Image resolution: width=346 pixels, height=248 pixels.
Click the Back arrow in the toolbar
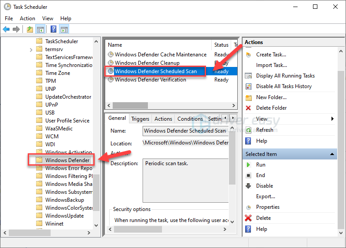[x=6, y=30]
